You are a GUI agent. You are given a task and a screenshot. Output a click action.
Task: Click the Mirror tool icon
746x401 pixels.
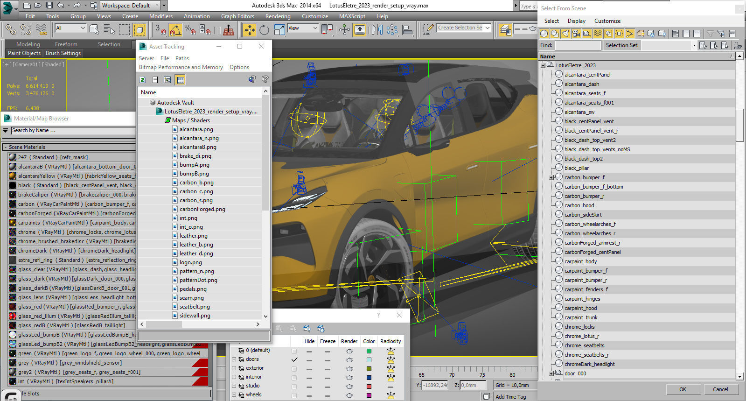pyautogui.click(x=377, y=30)
